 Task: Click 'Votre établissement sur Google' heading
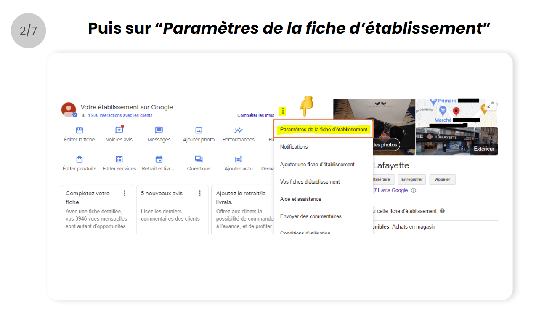(127, 107)
